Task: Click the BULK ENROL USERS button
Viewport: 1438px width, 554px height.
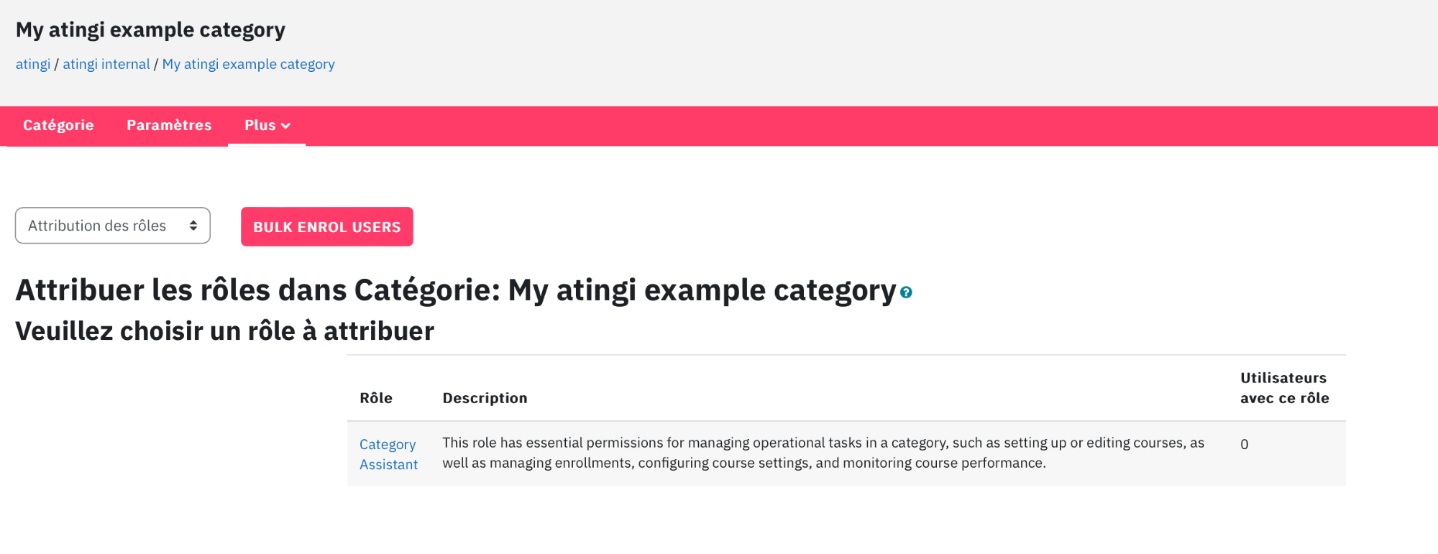Action: [327, 226]
